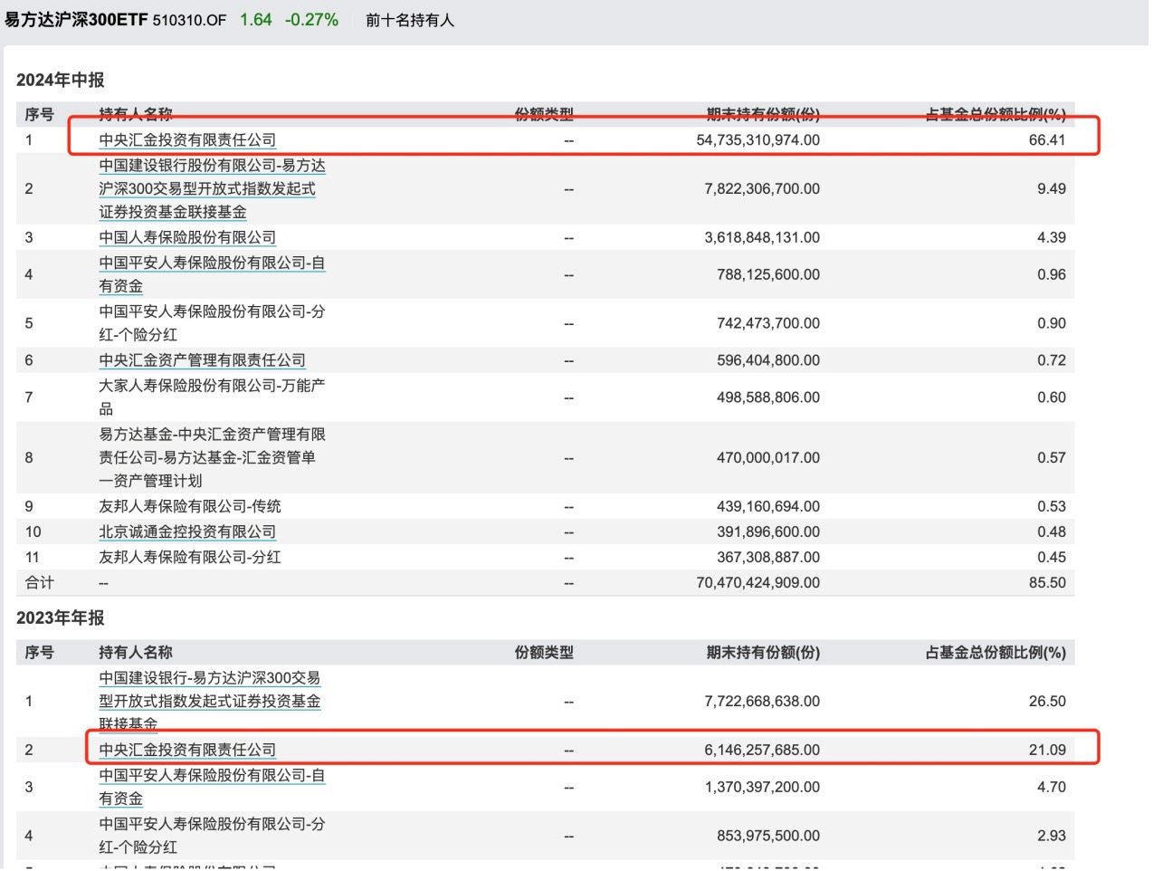
Task: Select ratio value 21.09
Action: [1047, 751]
